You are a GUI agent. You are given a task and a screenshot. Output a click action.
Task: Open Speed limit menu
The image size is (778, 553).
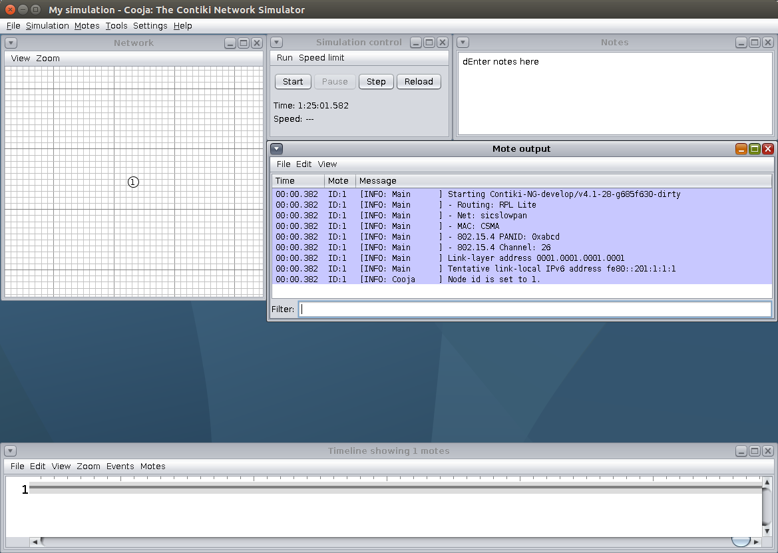321,58
